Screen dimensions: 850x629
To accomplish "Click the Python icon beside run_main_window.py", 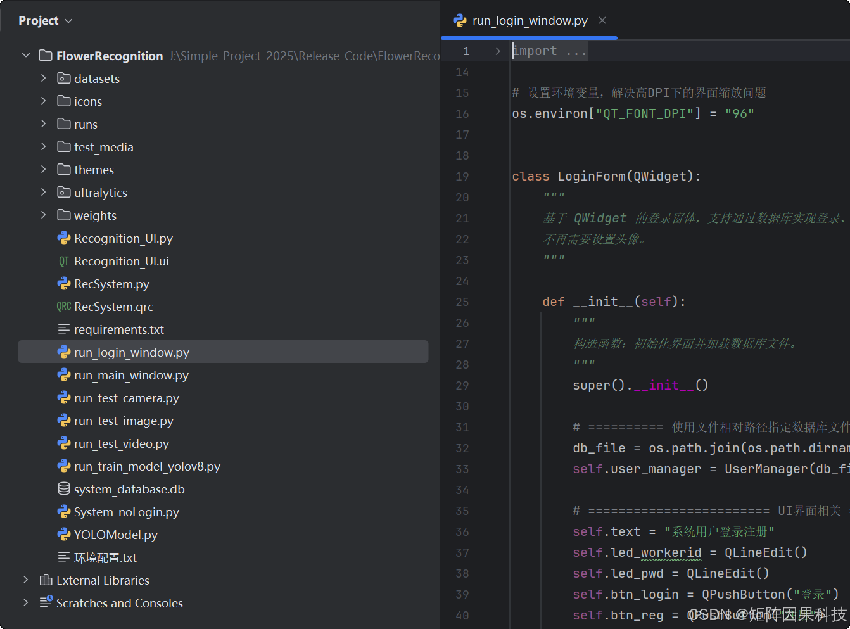I will (63, 375).
